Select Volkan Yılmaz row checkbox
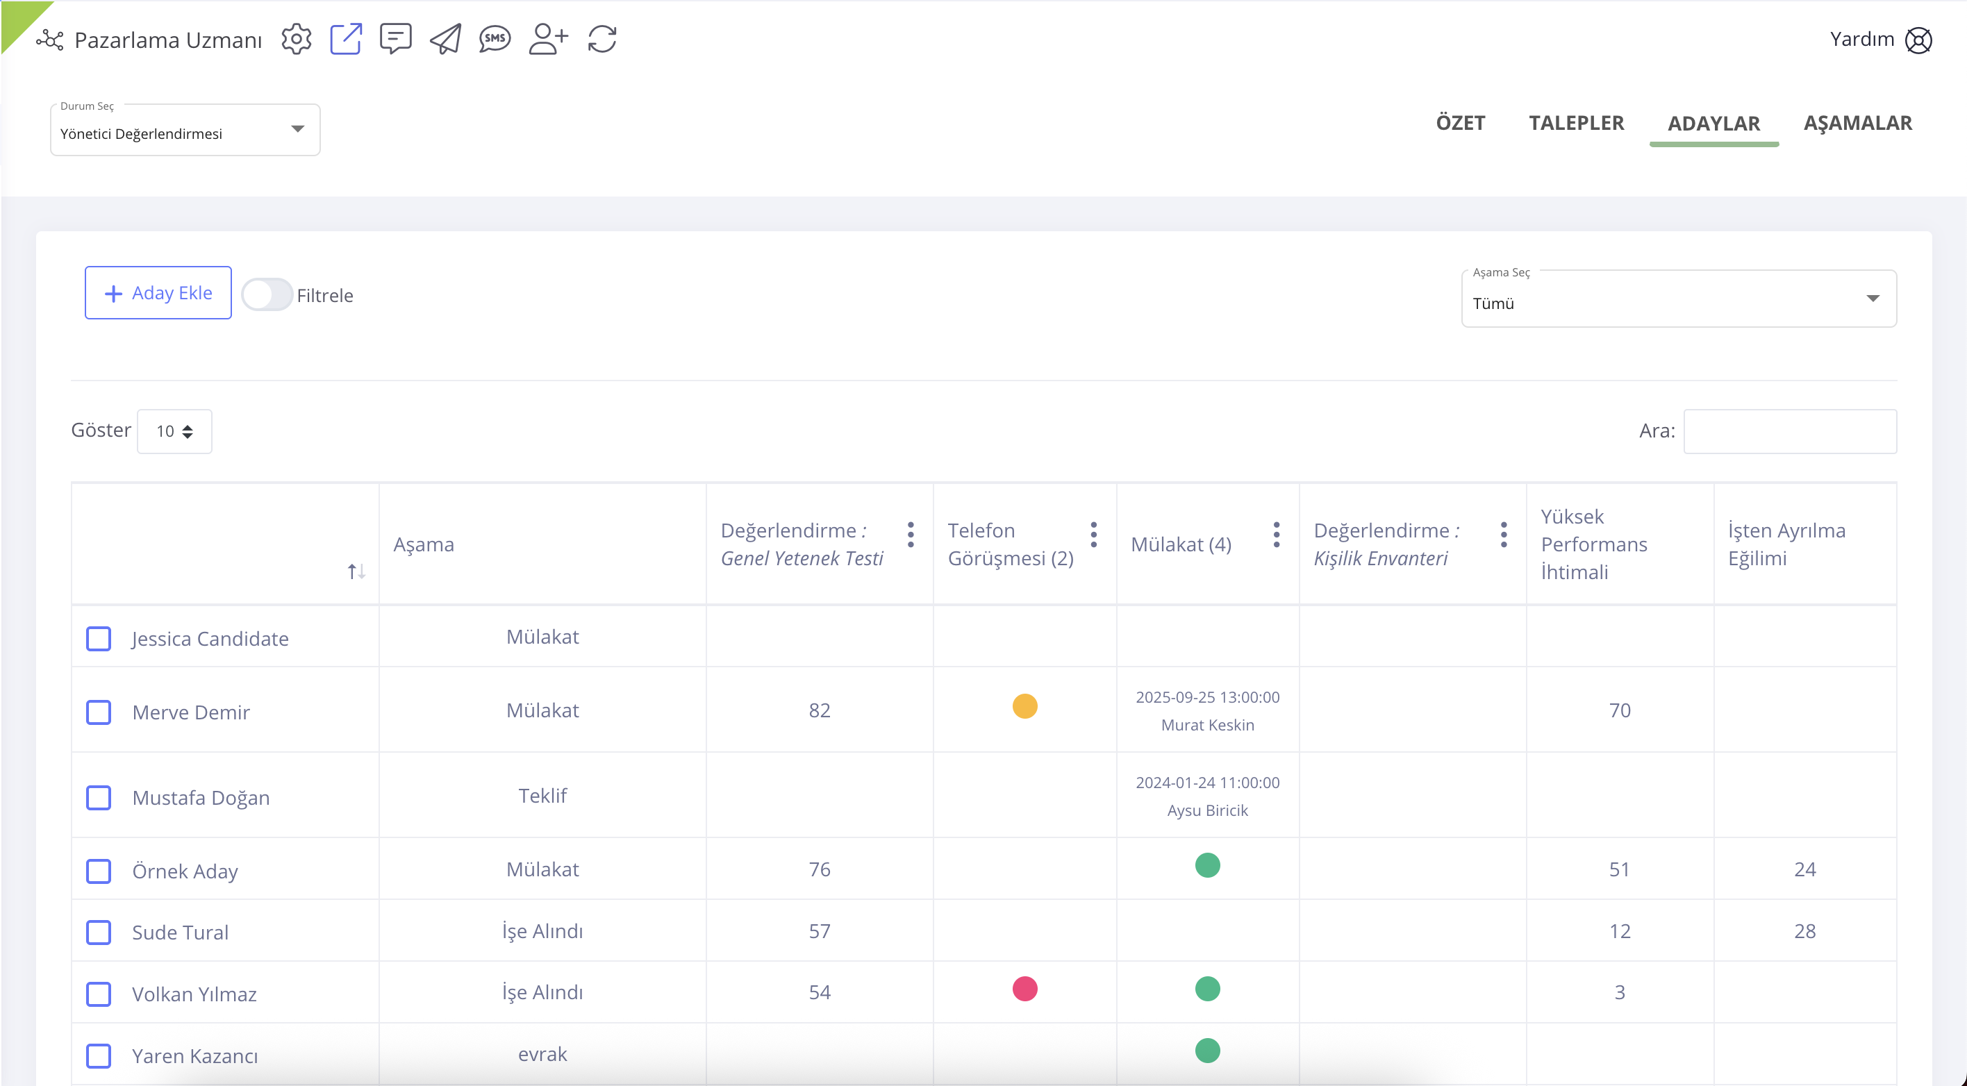 pos(99,994)
